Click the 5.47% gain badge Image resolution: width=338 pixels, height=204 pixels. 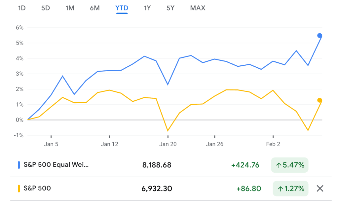(x=290, y=165)
